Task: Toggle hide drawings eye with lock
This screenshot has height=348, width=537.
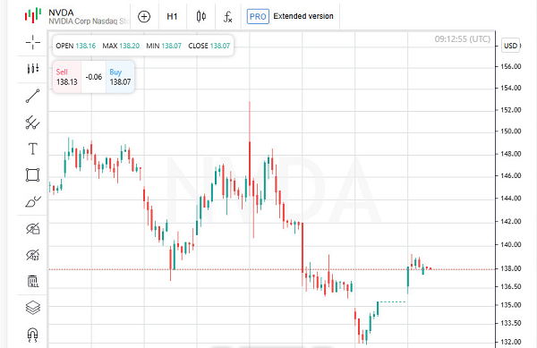Action: tap(33, 228)
